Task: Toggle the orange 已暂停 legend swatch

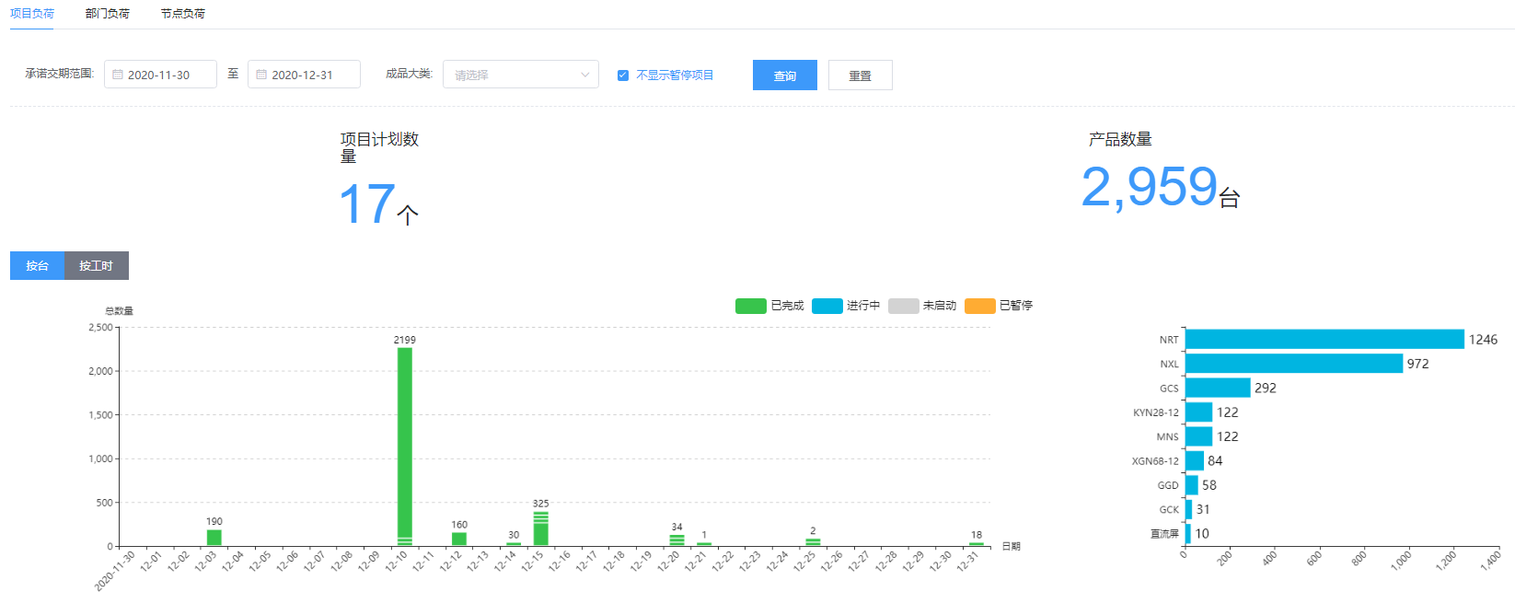Action: click(979, 306)
